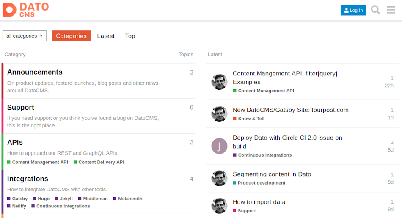Click Content Management API tag under filter[query] topic

(x=263, y=91)
